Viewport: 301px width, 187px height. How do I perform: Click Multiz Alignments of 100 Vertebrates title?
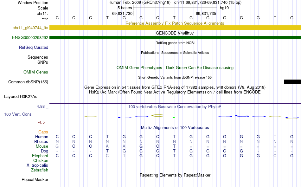coord(175,127)
